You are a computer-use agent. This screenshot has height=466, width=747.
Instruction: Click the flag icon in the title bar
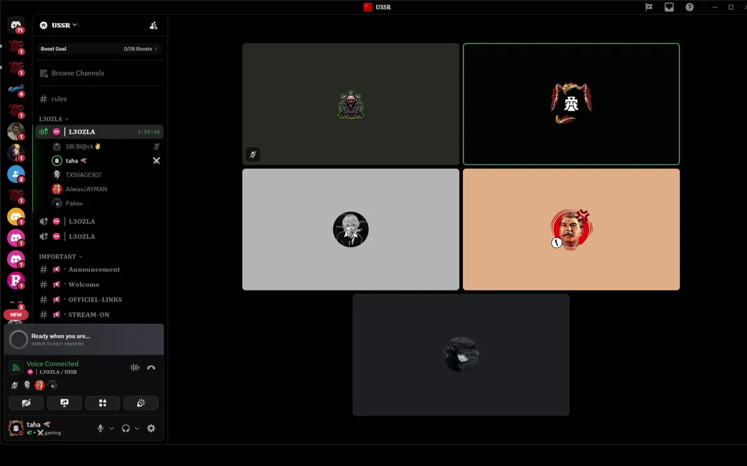click(x=649, y=7)
